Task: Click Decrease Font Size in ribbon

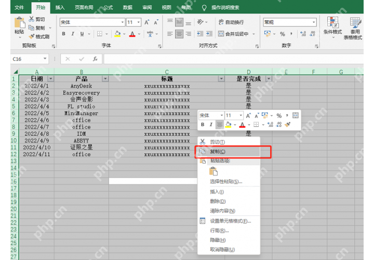Action: point(156,22)
